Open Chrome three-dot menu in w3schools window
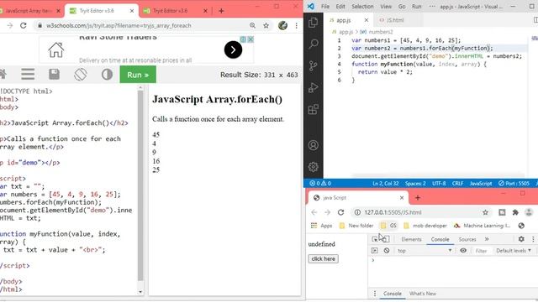Image resolution: width=538 pixels, height=302 pixels. (x=296, y=25)
